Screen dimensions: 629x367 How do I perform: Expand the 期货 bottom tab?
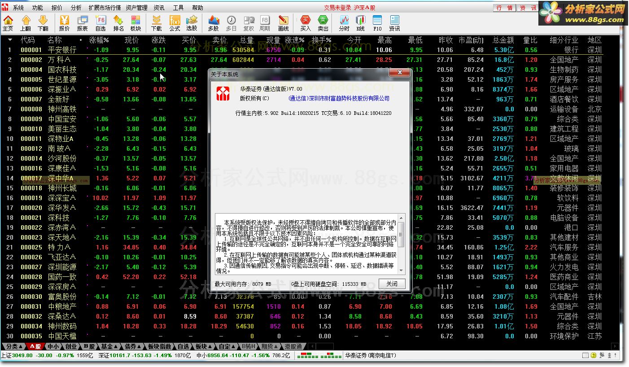(x=270, y=346)
